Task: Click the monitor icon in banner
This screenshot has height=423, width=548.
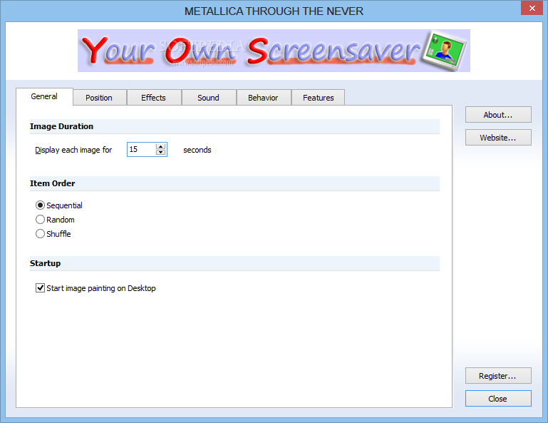Action: (x=444, y=51)
